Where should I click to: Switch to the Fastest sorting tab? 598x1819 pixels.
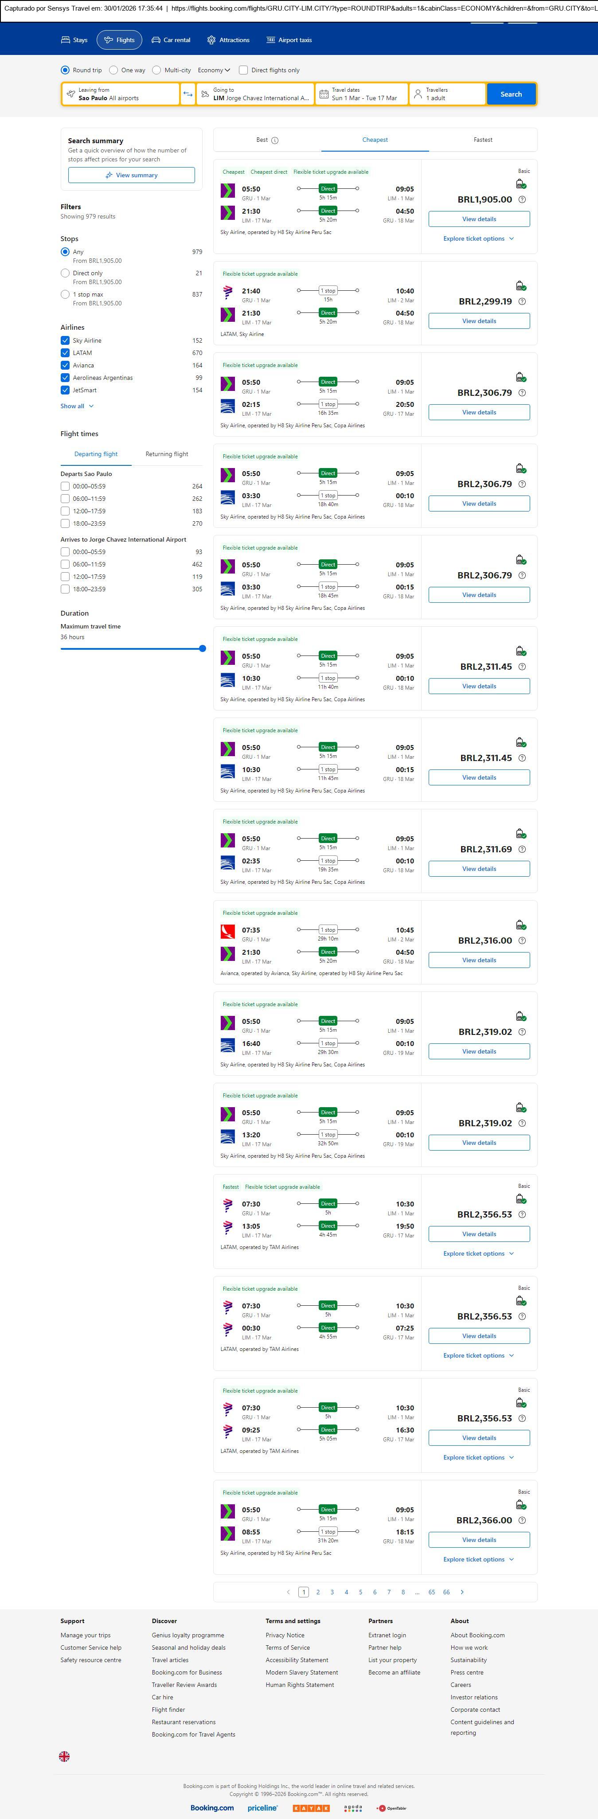tap(483, 140)
